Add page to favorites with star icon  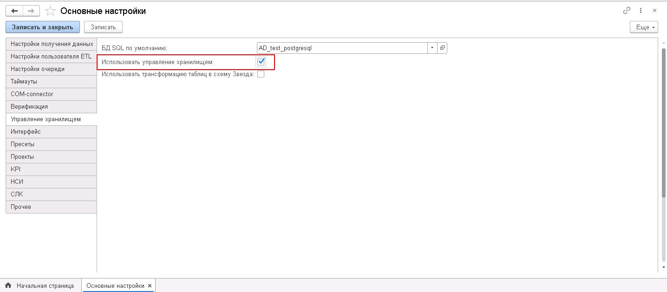(51, 11)
